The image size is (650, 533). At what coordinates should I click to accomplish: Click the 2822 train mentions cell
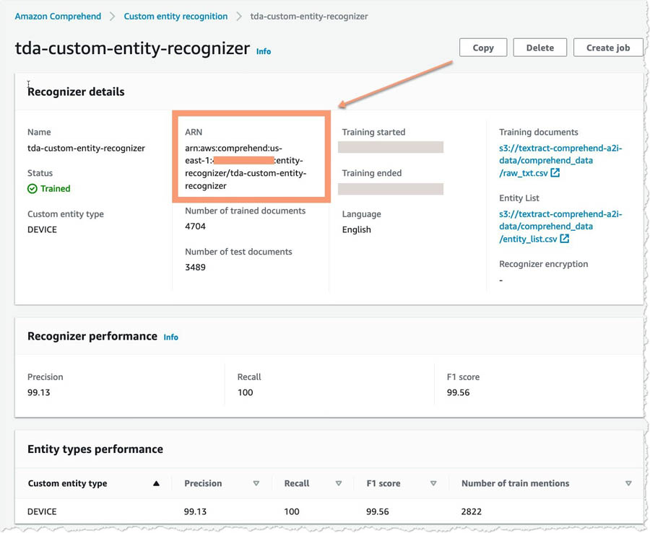tap(472, 511)
